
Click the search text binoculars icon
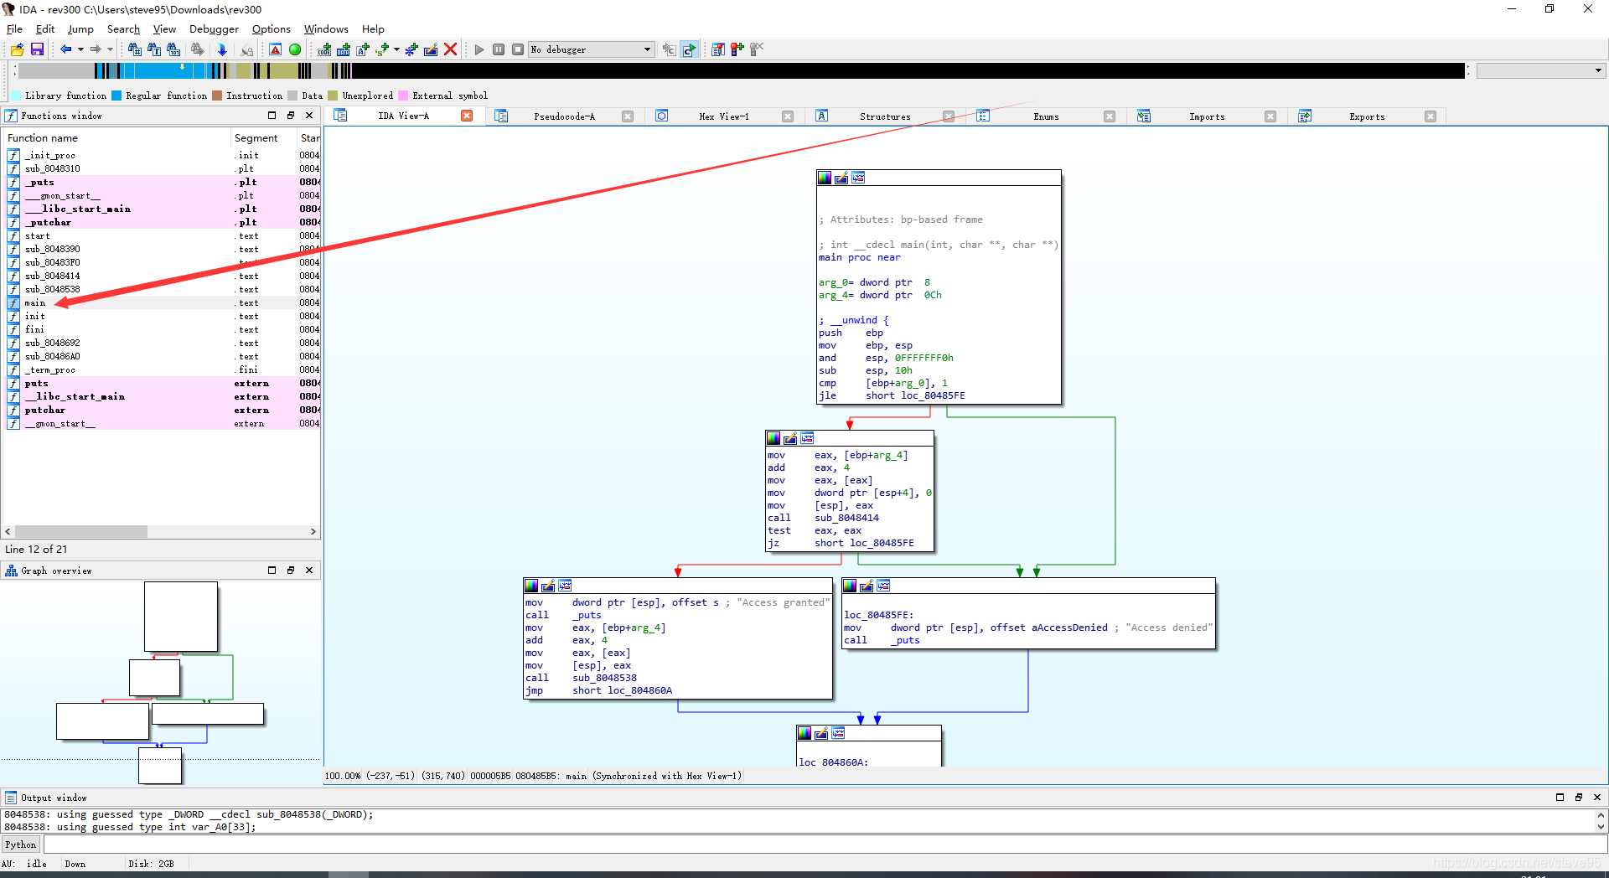point(154,49)
